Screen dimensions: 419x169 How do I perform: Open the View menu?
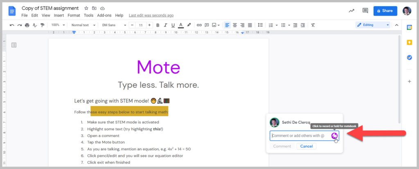click(x=46, y=16)
